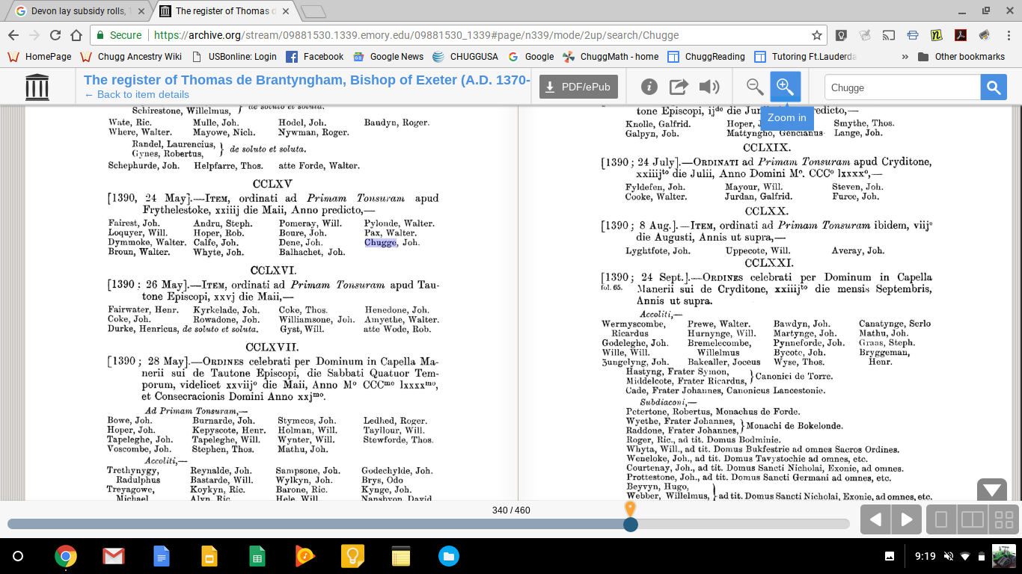Run search with the blue magnifier button
Image resolution: width=1022 pixels, height=574 pixels.
(x=994, y=87)
